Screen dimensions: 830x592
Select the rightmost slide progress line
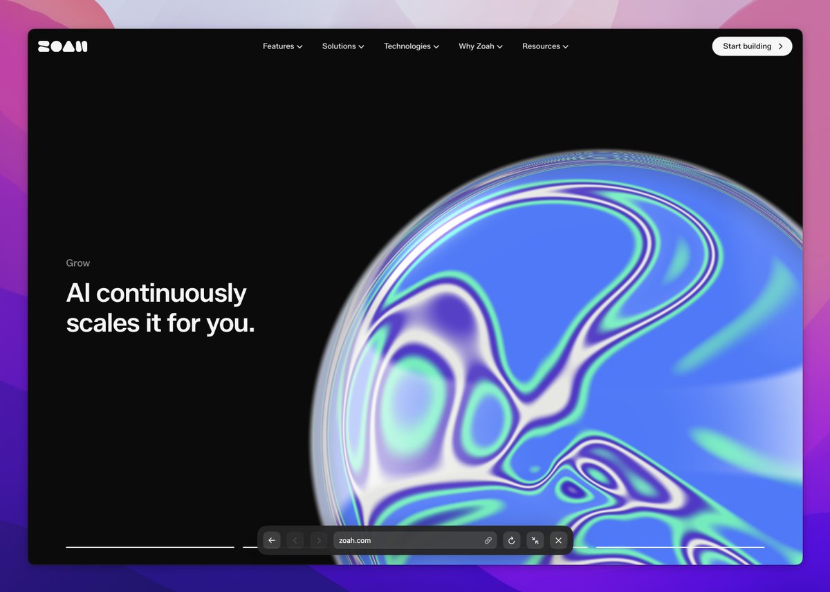[x=681, y=547]
